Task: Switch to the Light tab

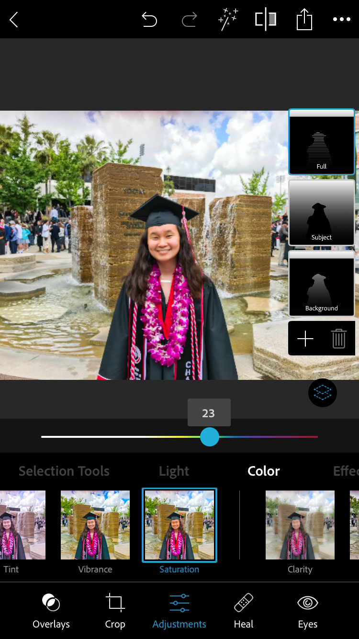Action: pyautogui.click(x=174, y=471)
